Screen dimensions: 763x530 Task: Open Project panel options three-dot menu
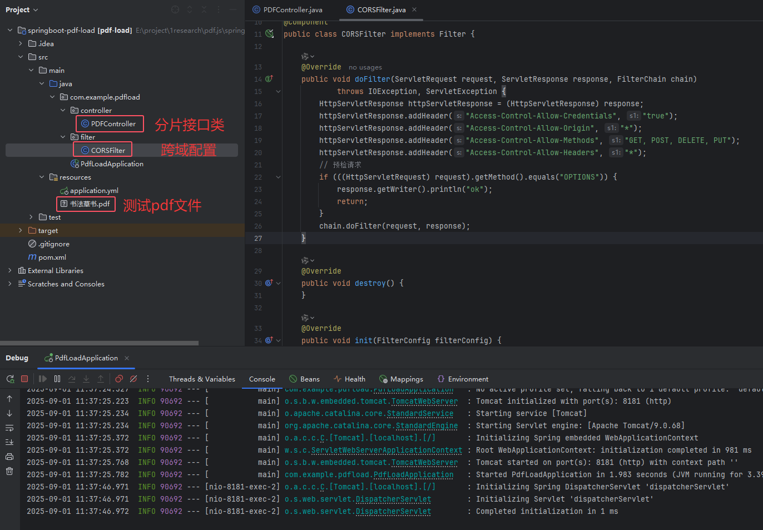[x=219, y=9]
